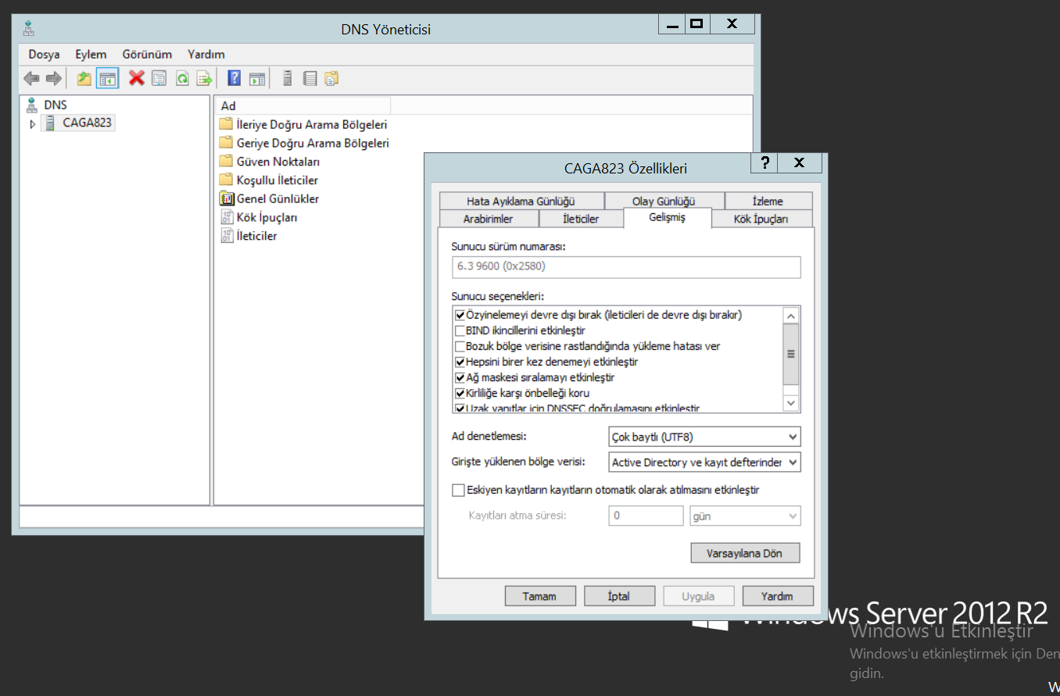This screenshot has width=1060, height=696.
Task: Toggle the show/hide console tree icon
Action: pyautogui.click(x=107, y=78)
